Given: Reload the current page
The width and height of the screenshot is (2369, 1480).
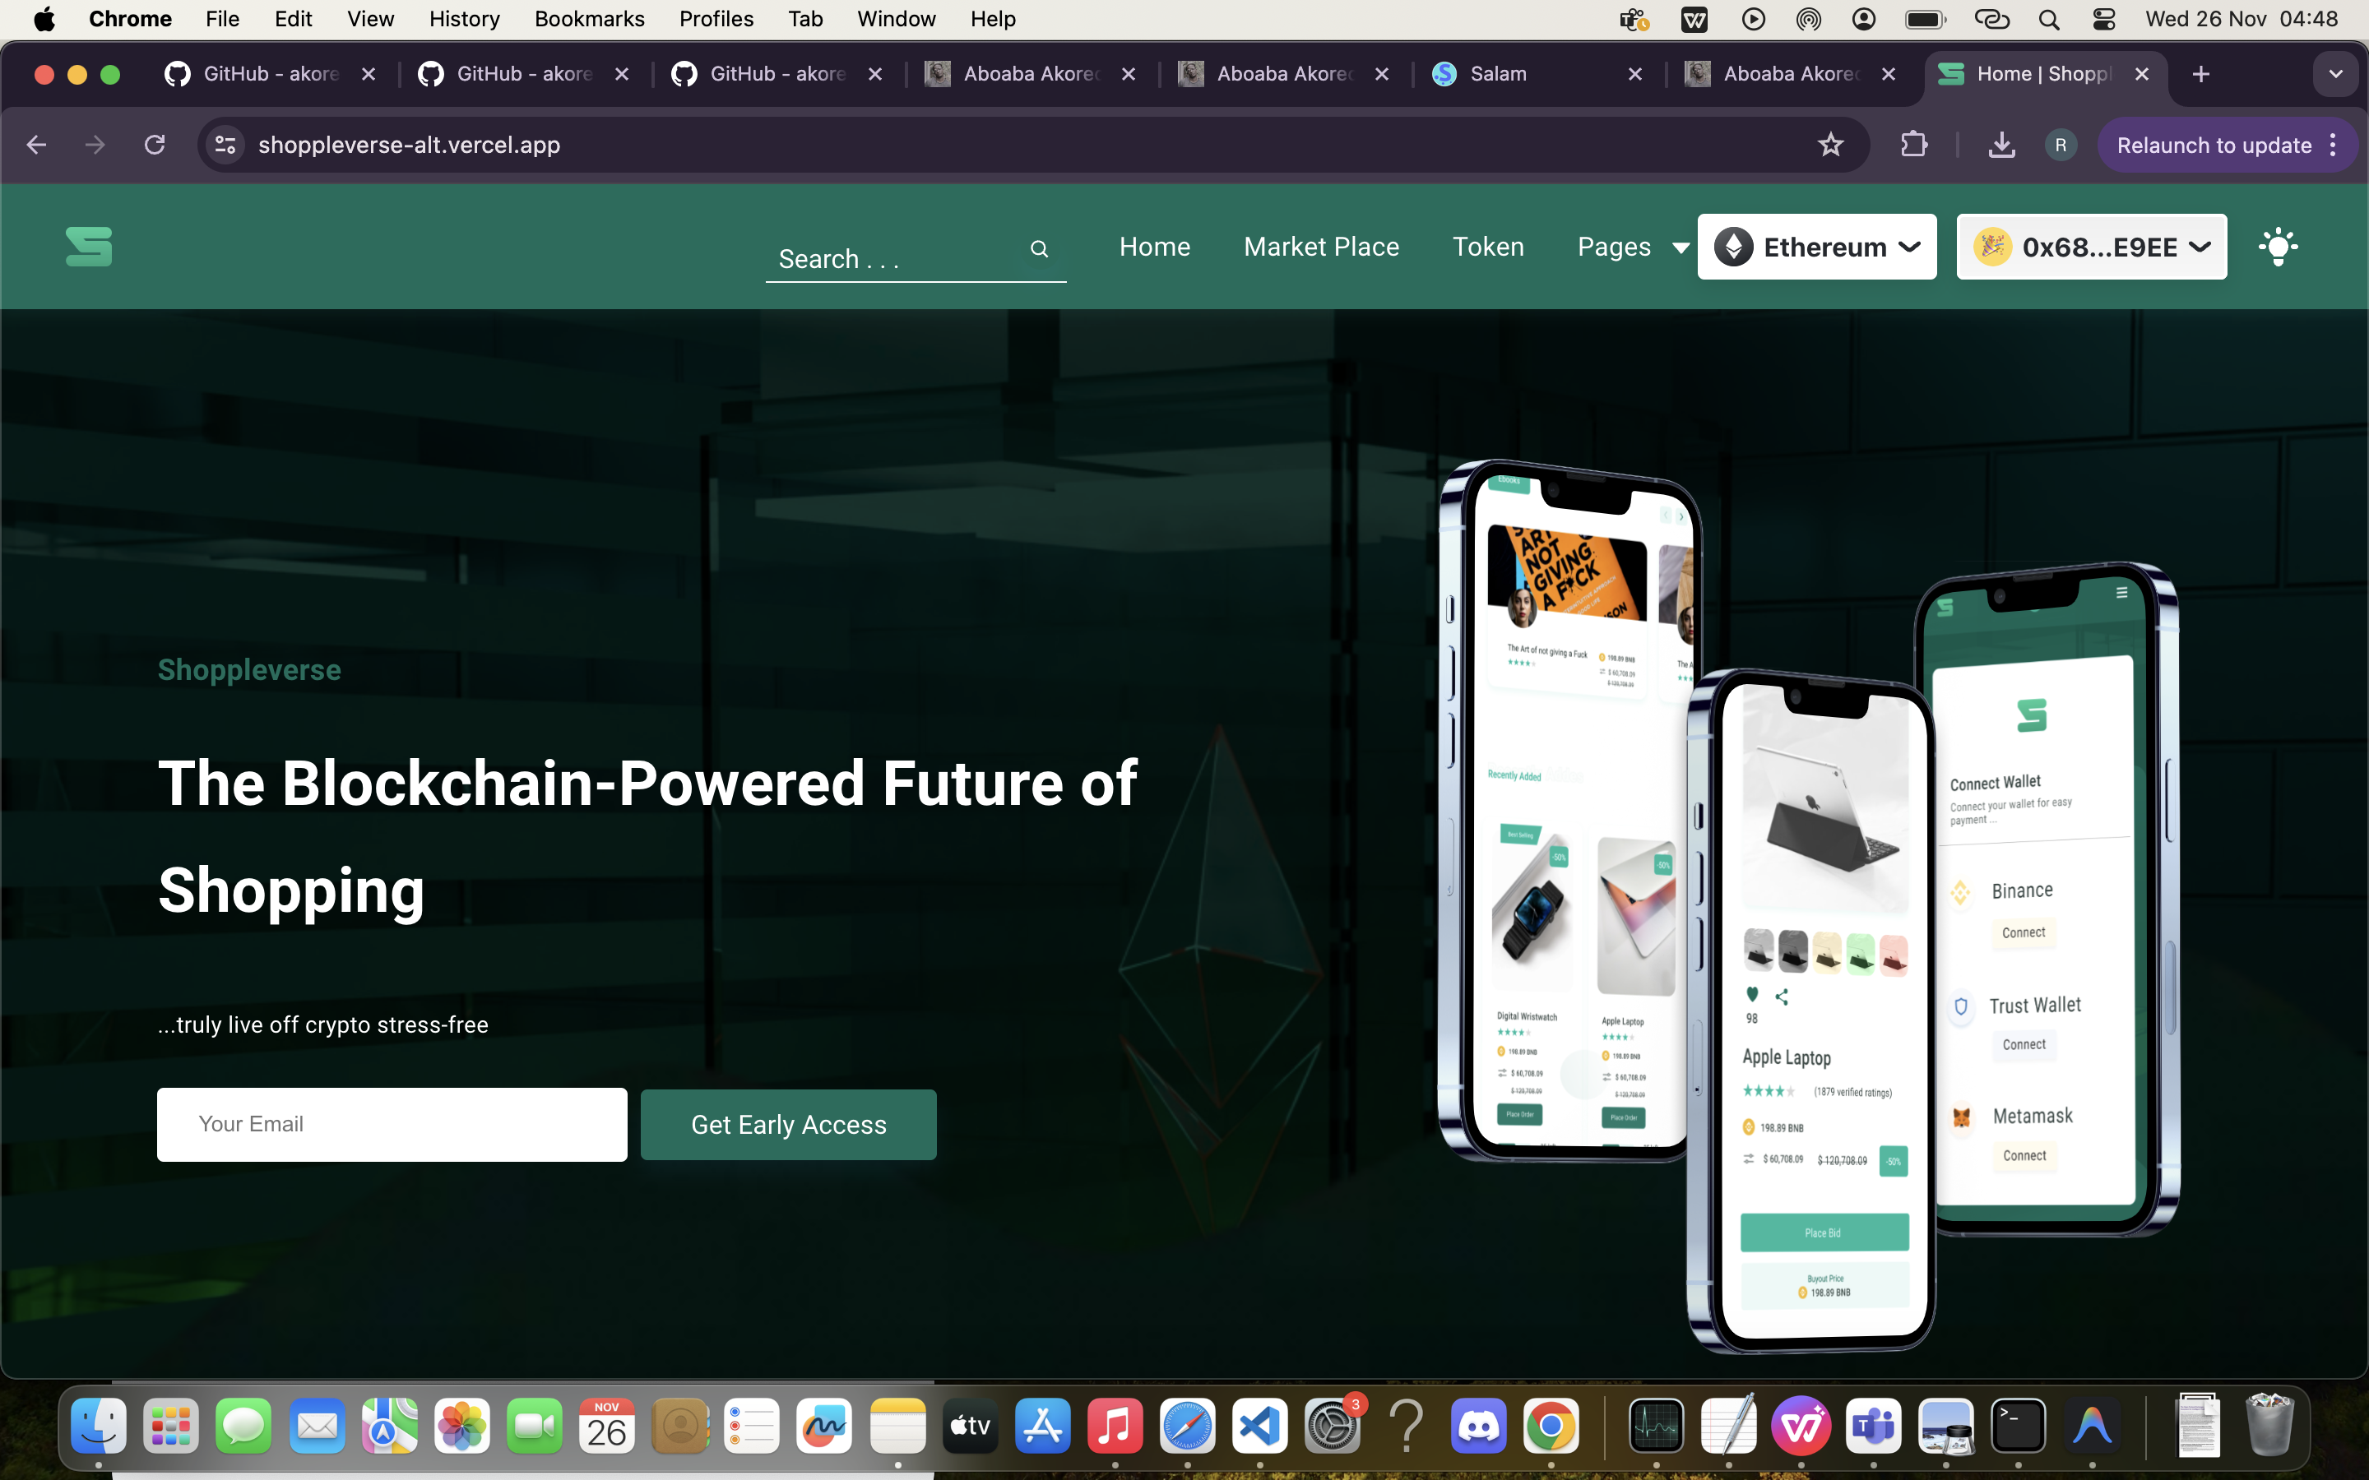Looking at the screenshot, I should (x=155, y=145).
